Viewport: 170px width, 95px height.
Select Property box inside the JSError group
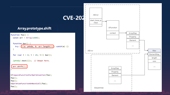133,37
